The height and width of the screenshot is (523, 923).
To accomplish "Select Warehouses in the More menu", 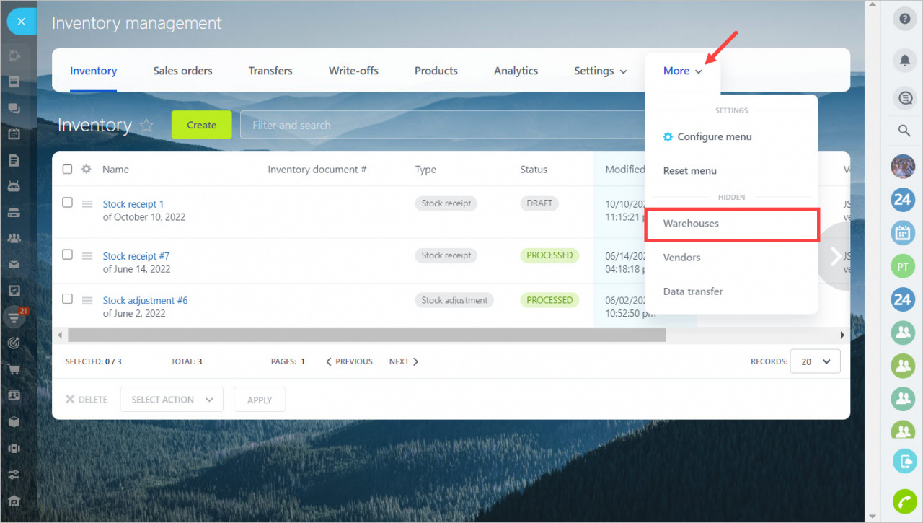I will tap(731, 224).
